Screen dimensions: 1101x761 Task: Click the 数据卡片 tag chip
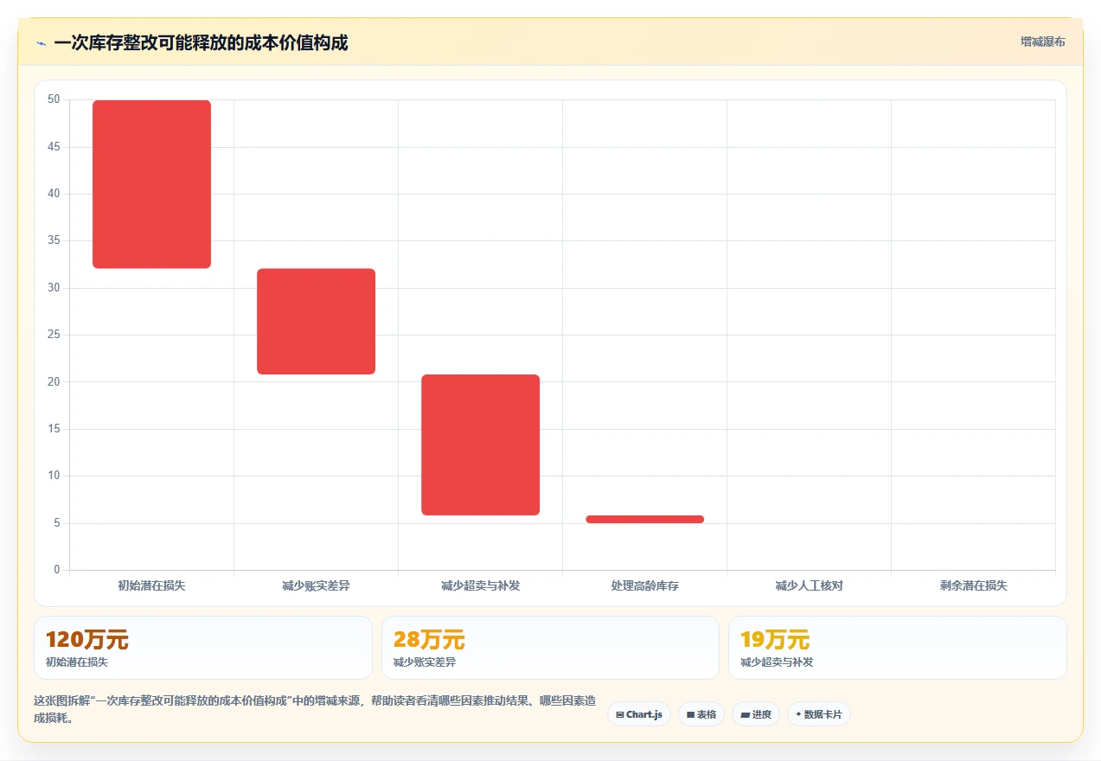coord(819,714)
